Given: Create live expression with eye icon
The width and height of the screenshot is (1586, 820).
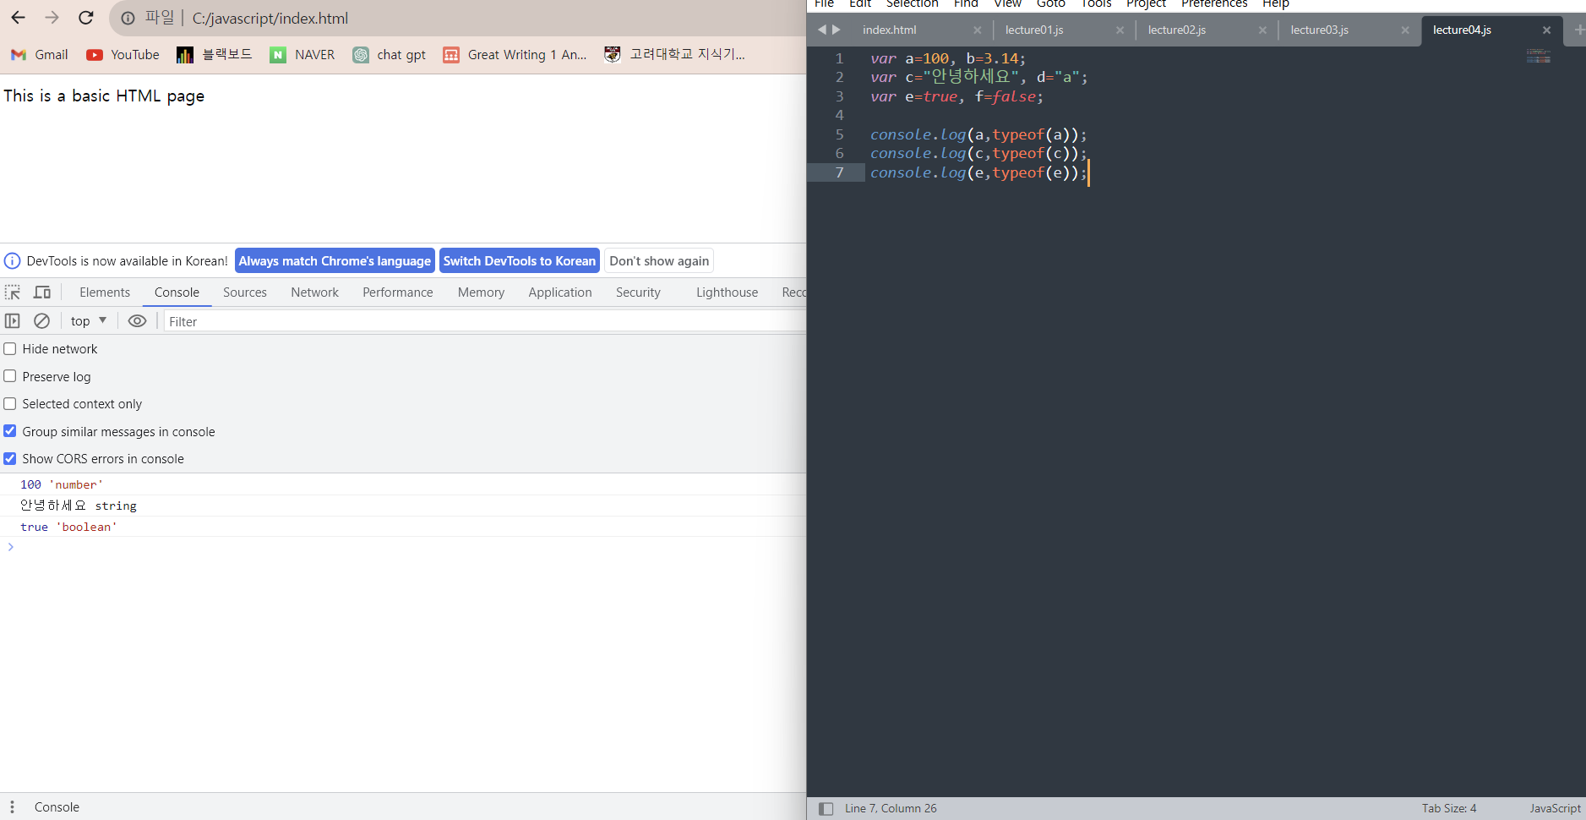Looking at the screenshot, I should point(137,321).
